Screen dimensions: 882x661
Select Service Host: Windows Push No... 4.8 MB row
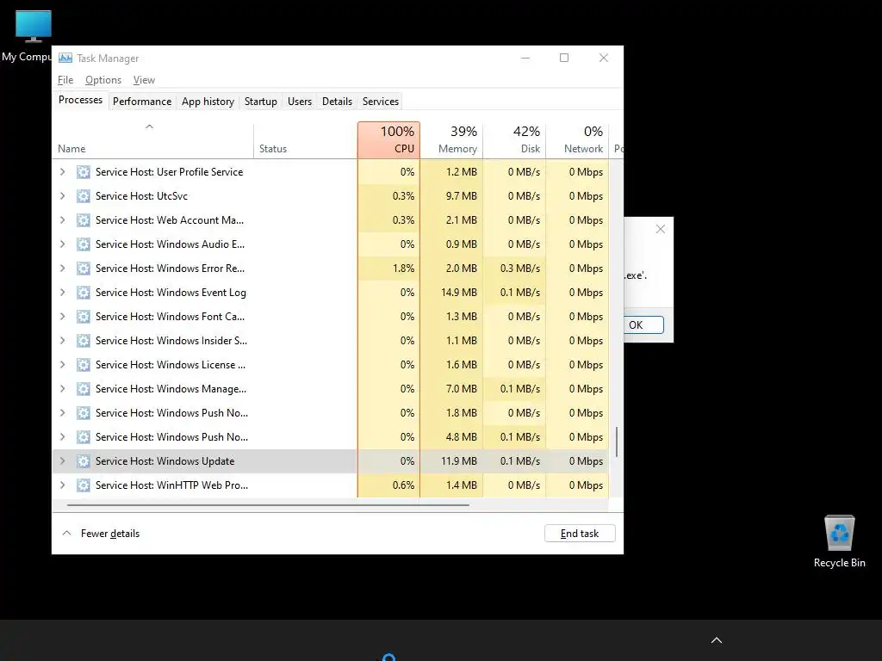(x=330, y=437)
